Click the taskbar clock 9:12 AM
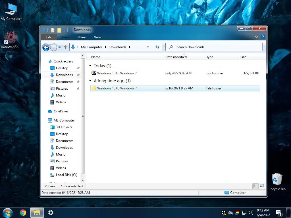This screenshot has width=291, height=218. click(263, 213)
